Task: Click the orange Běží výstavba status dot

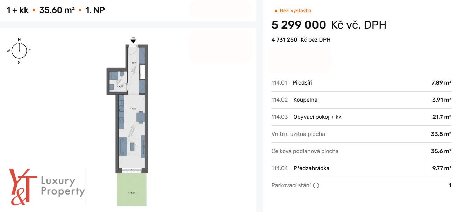Action: coord(276,11)
